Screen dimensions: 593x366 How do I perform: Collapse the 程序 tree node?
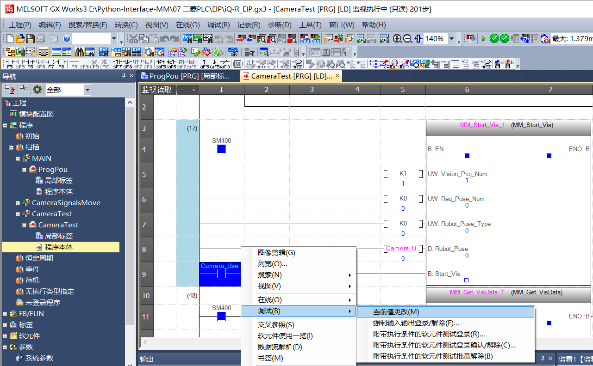point(5,125)
